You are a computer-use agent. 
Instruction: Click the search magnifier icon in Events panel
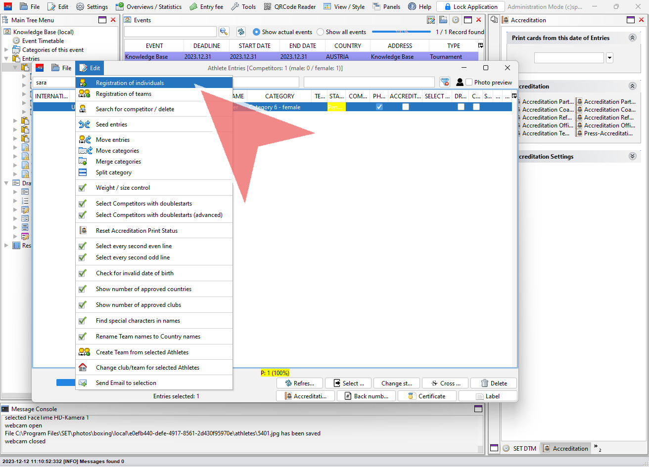click(x=224, y=32)
